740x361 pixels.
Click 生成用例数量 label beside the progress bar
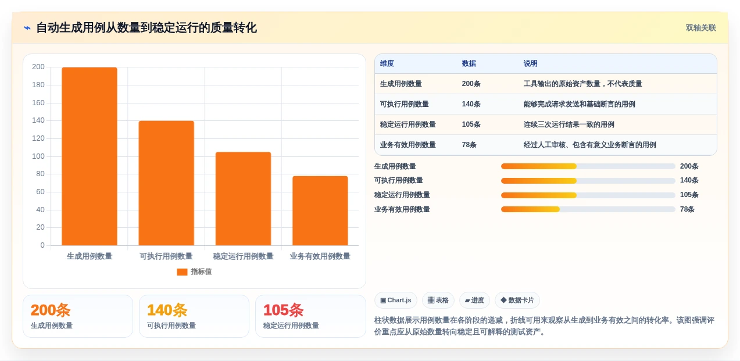click(395, 166)
